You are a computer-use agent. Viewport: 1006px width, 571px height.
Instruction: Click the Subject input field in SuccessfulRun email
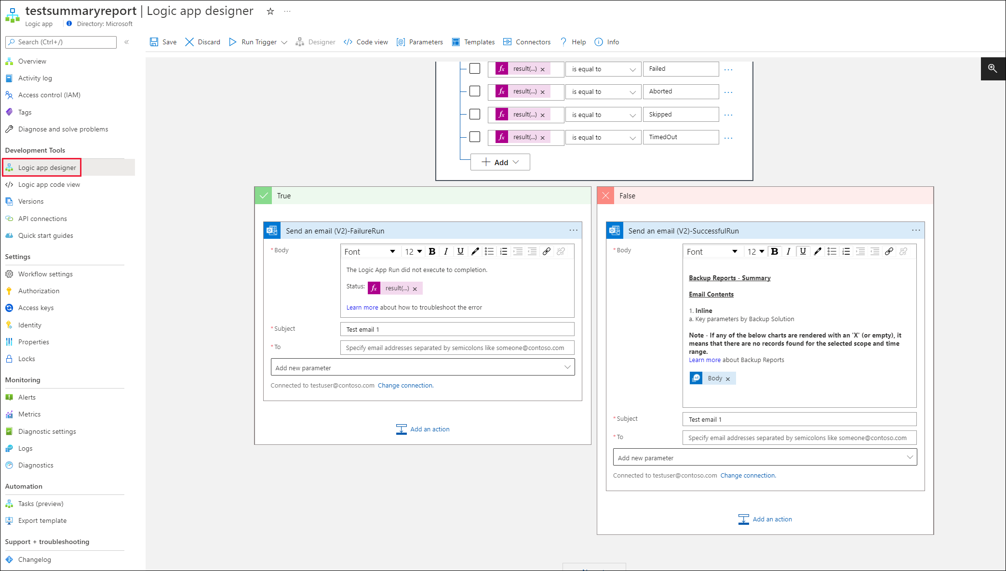799,419
